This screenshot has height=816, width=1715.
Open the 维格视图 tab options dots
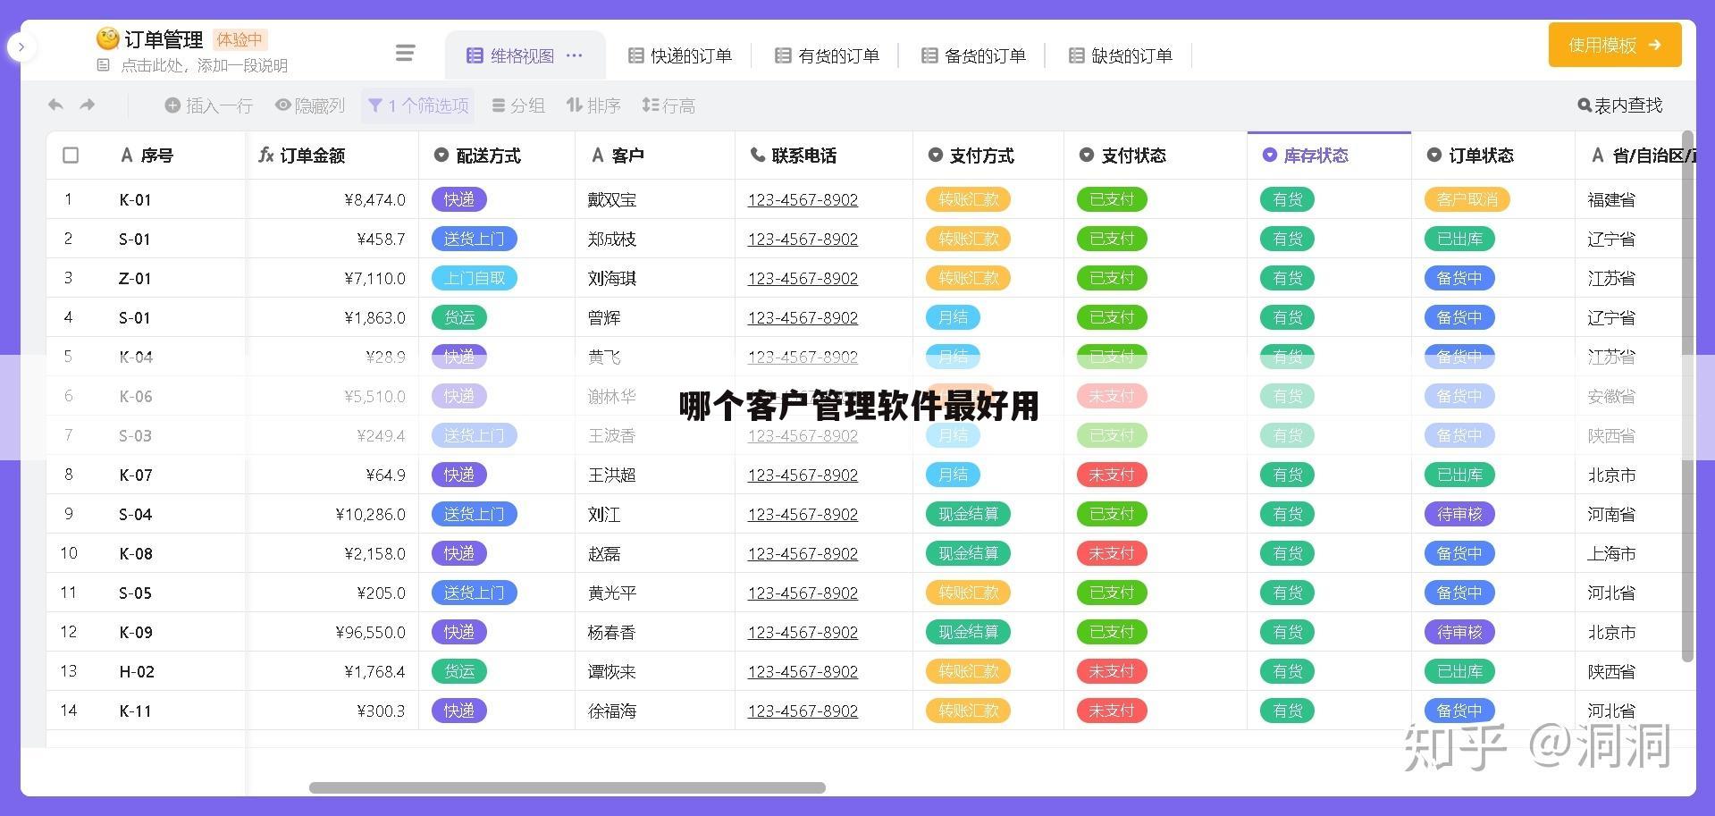[575, 55]
